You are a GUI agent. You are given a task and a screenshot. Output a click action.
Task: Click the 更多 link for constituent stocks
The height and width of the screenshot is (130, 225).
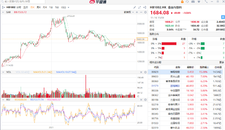221,62
